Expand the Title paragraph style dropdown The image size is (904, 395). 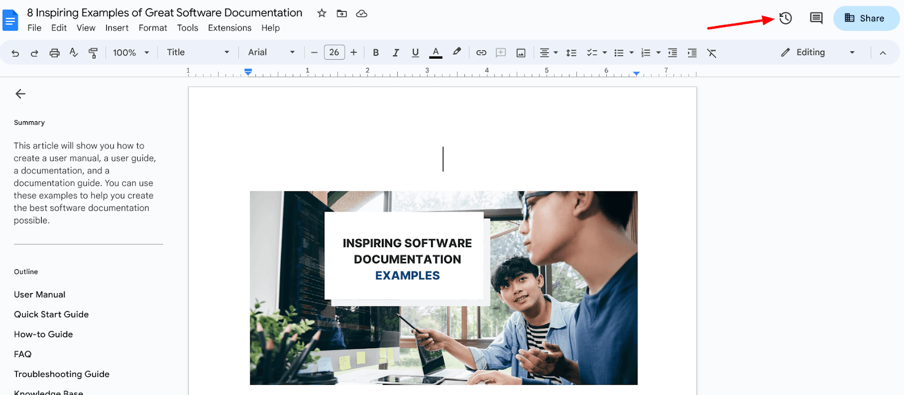point(198,52)
